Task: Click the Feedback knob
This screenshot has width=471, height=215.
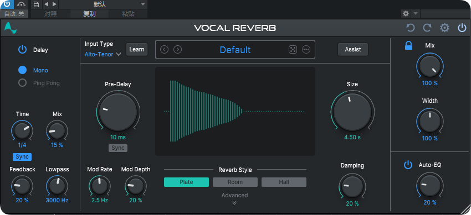Action: click(22, 186)
